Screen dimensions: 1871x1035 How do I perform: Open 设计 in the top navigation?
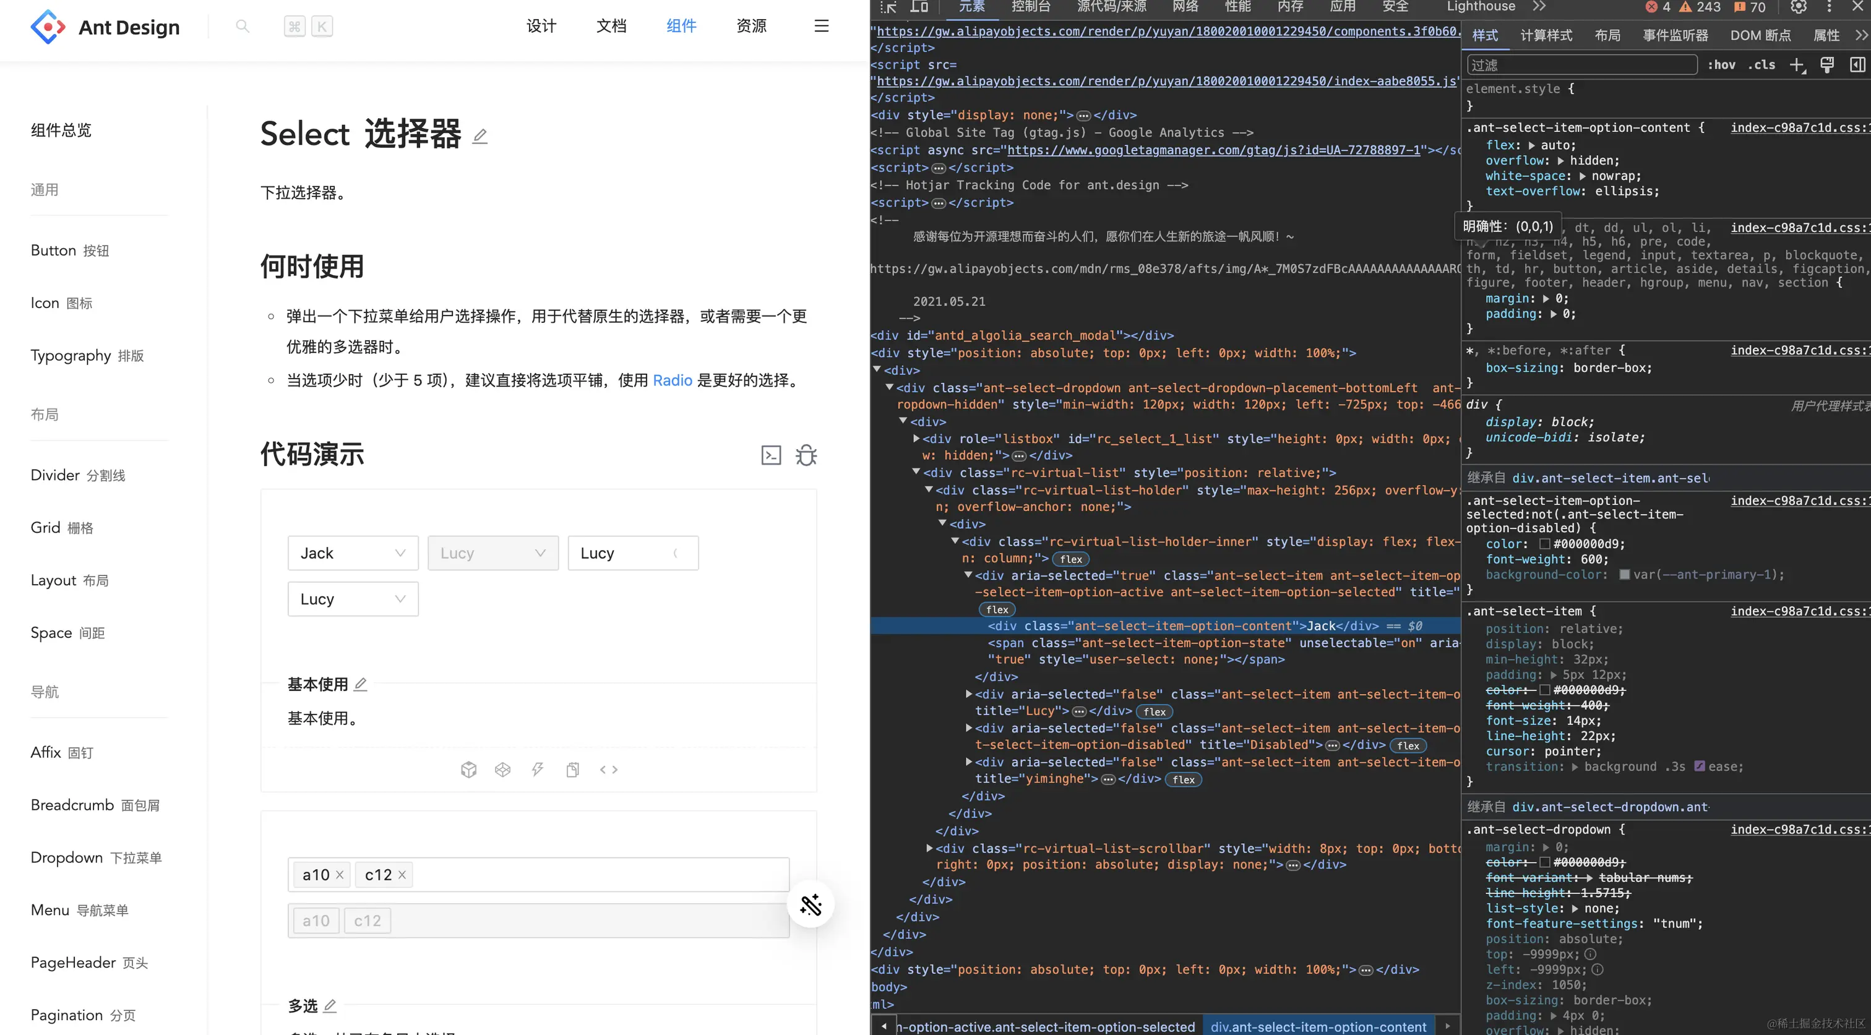(541, 26)
